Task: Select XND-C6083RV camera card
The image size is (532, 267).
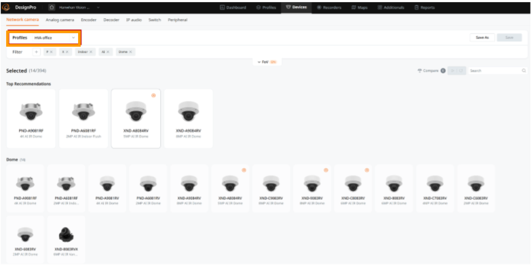Action: [476, 188]
